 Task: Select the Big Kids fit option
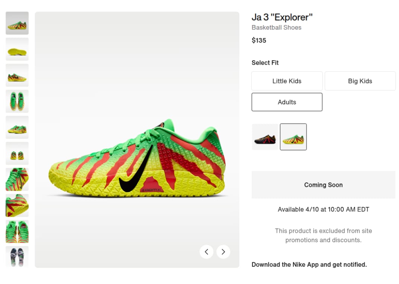359,81
